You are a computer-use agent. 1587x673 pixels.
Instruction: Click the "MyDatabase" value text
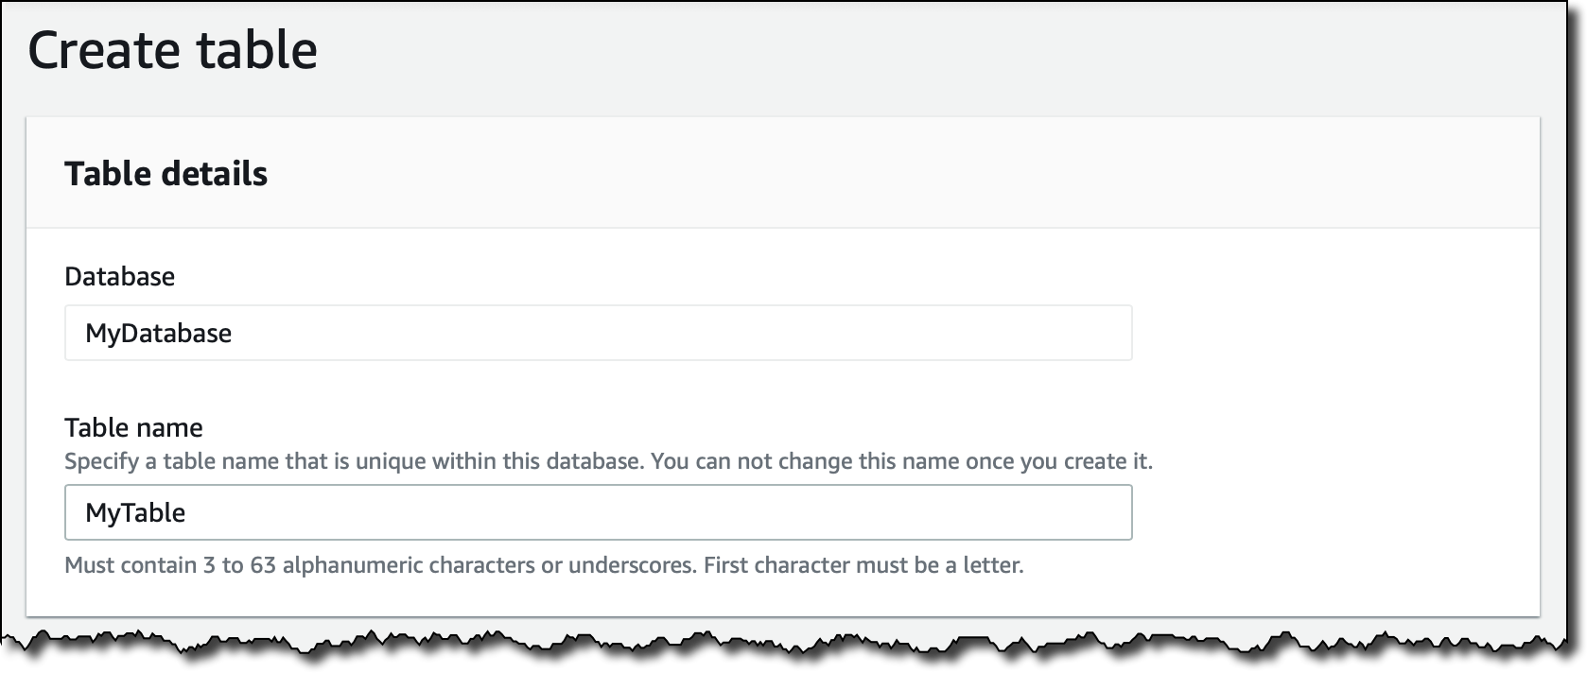(158, 333)
